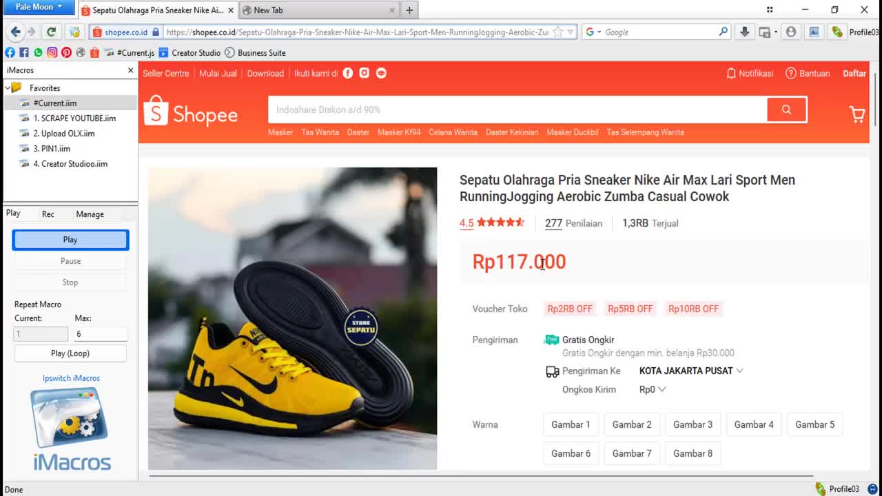Open the Business Suite bookmark
This screenshot has height=496, width=882.
point(255,52)
